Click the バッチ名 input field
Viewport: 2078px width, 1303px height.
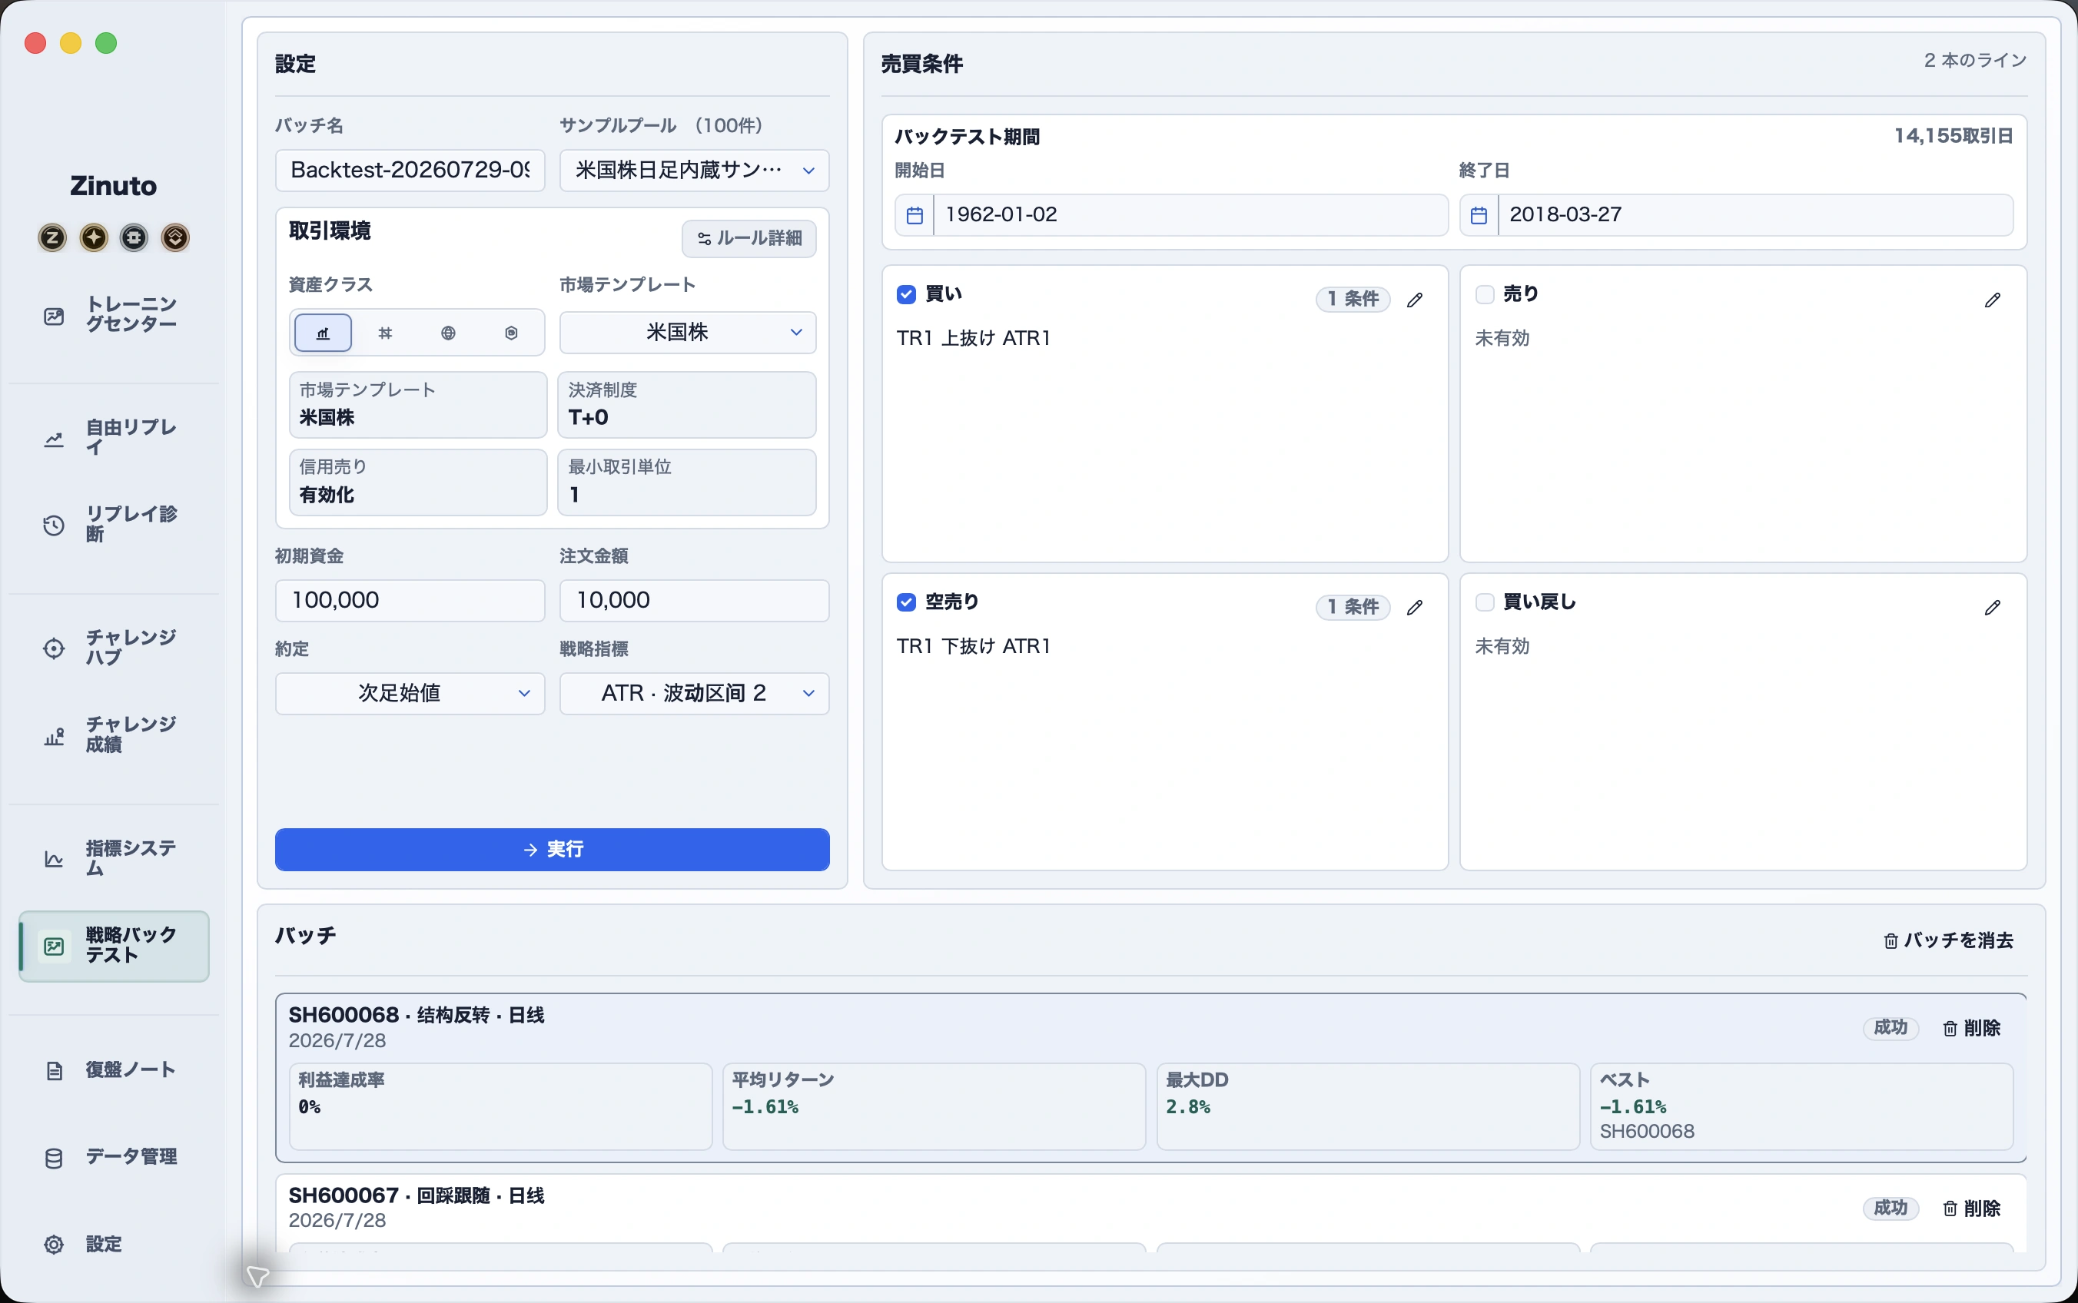pyautogui.click(x=410, y=171)
